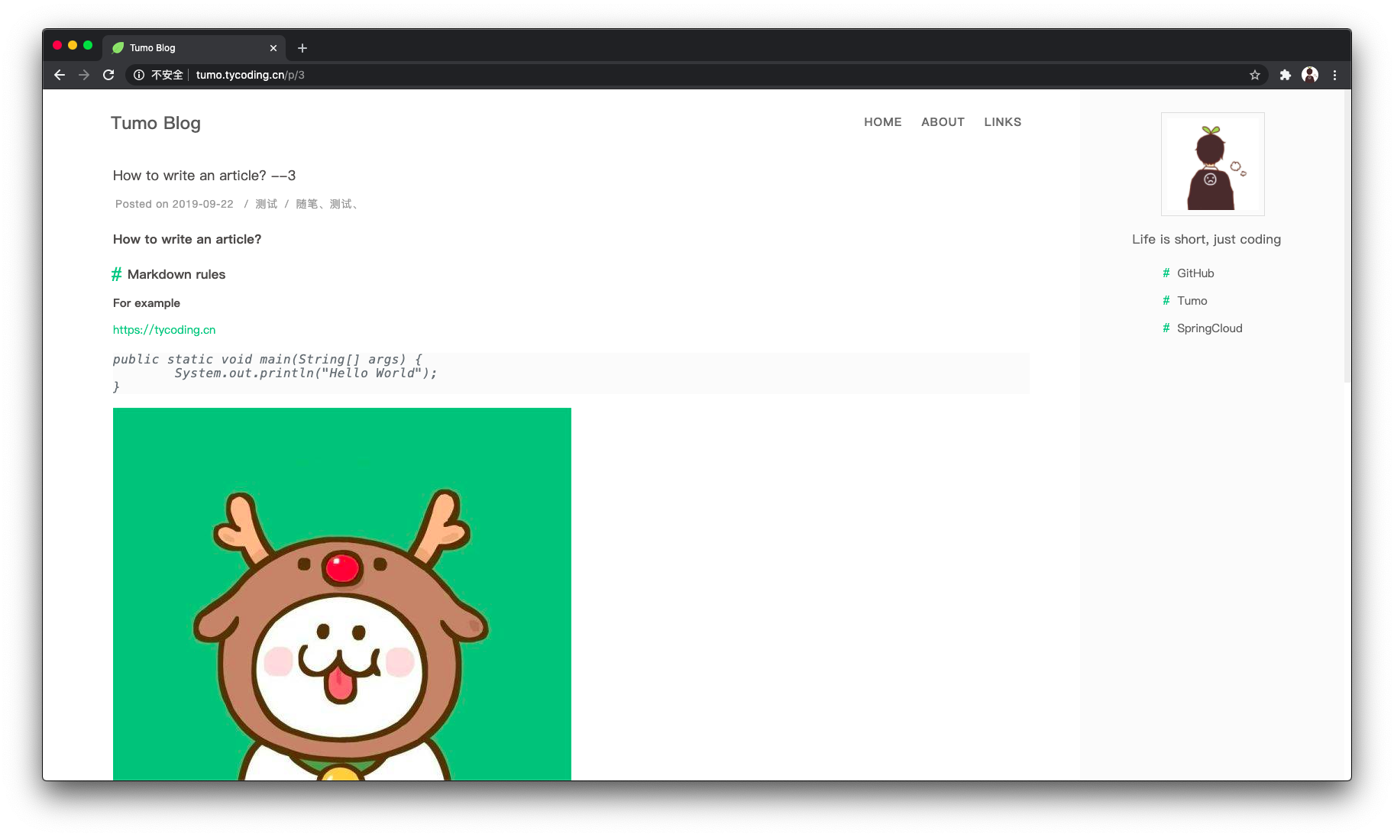
Task: Click the sidebar avatar picture
Action: click(1213, 164)
